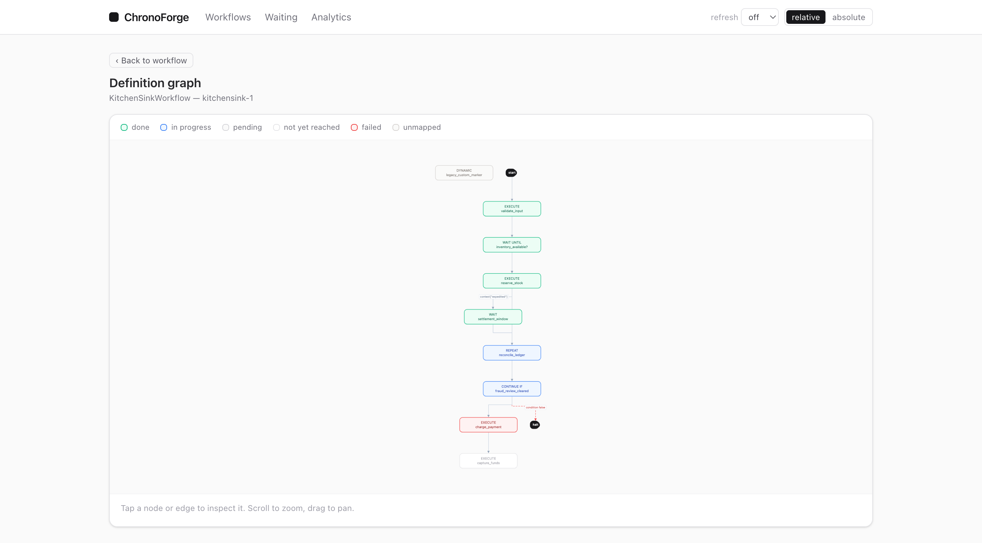Image resolution: width=982 pixels, height=543 pixels.
Task: Click Back to workflow button
Action: pos(151,61)
